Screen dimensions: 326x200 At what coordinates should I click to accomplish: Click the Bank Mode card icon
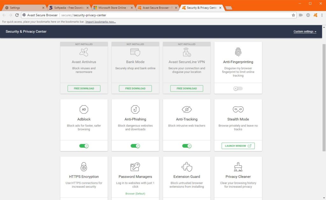[135, 52]
